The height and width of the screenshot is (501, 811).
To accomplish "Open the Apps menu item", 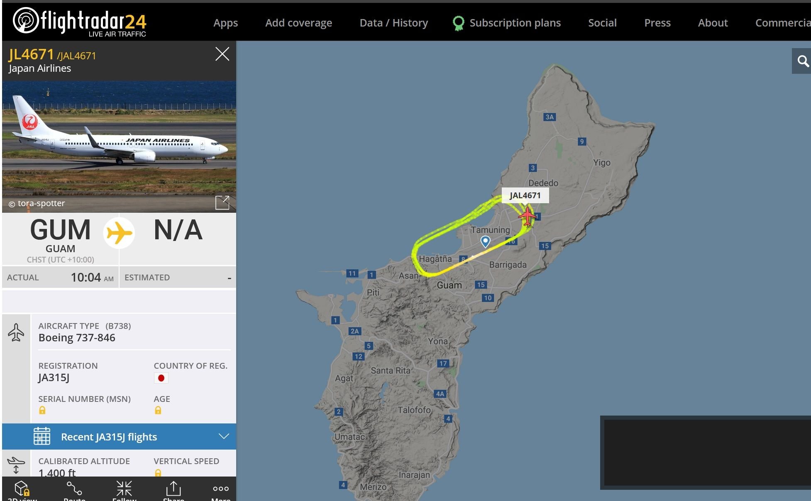I will tap(225, 23).
